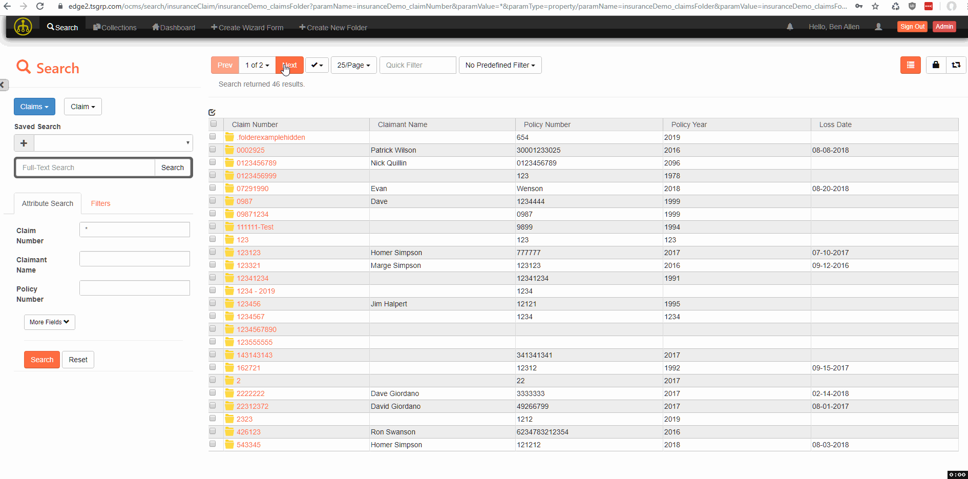The image size is (968, 479).
Task: Check the row for claim 123321
Action: pyautogui.click(x=213, y=264)
